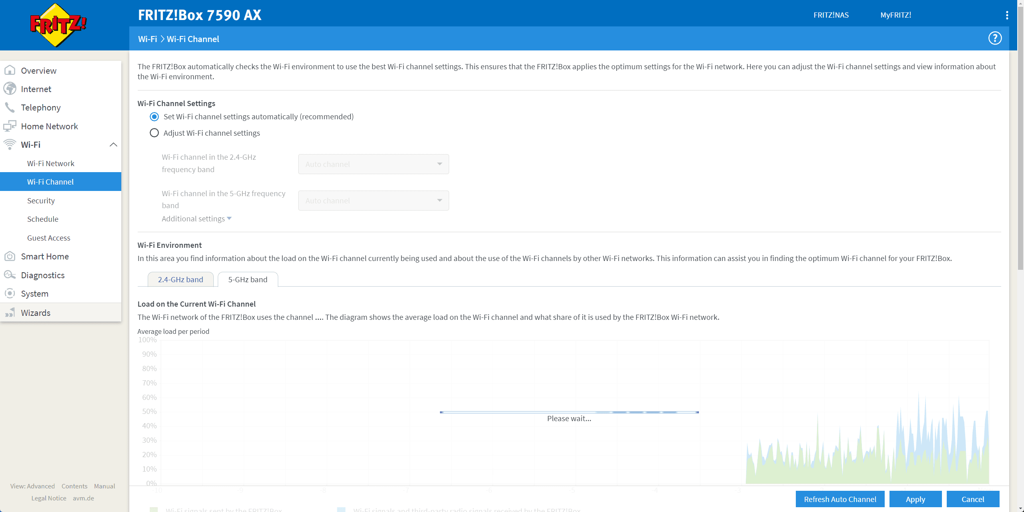Collapse the Wi-Fi menu chevron
The height and width of the screenshot is (512, 1024).
tap(113, 145)
